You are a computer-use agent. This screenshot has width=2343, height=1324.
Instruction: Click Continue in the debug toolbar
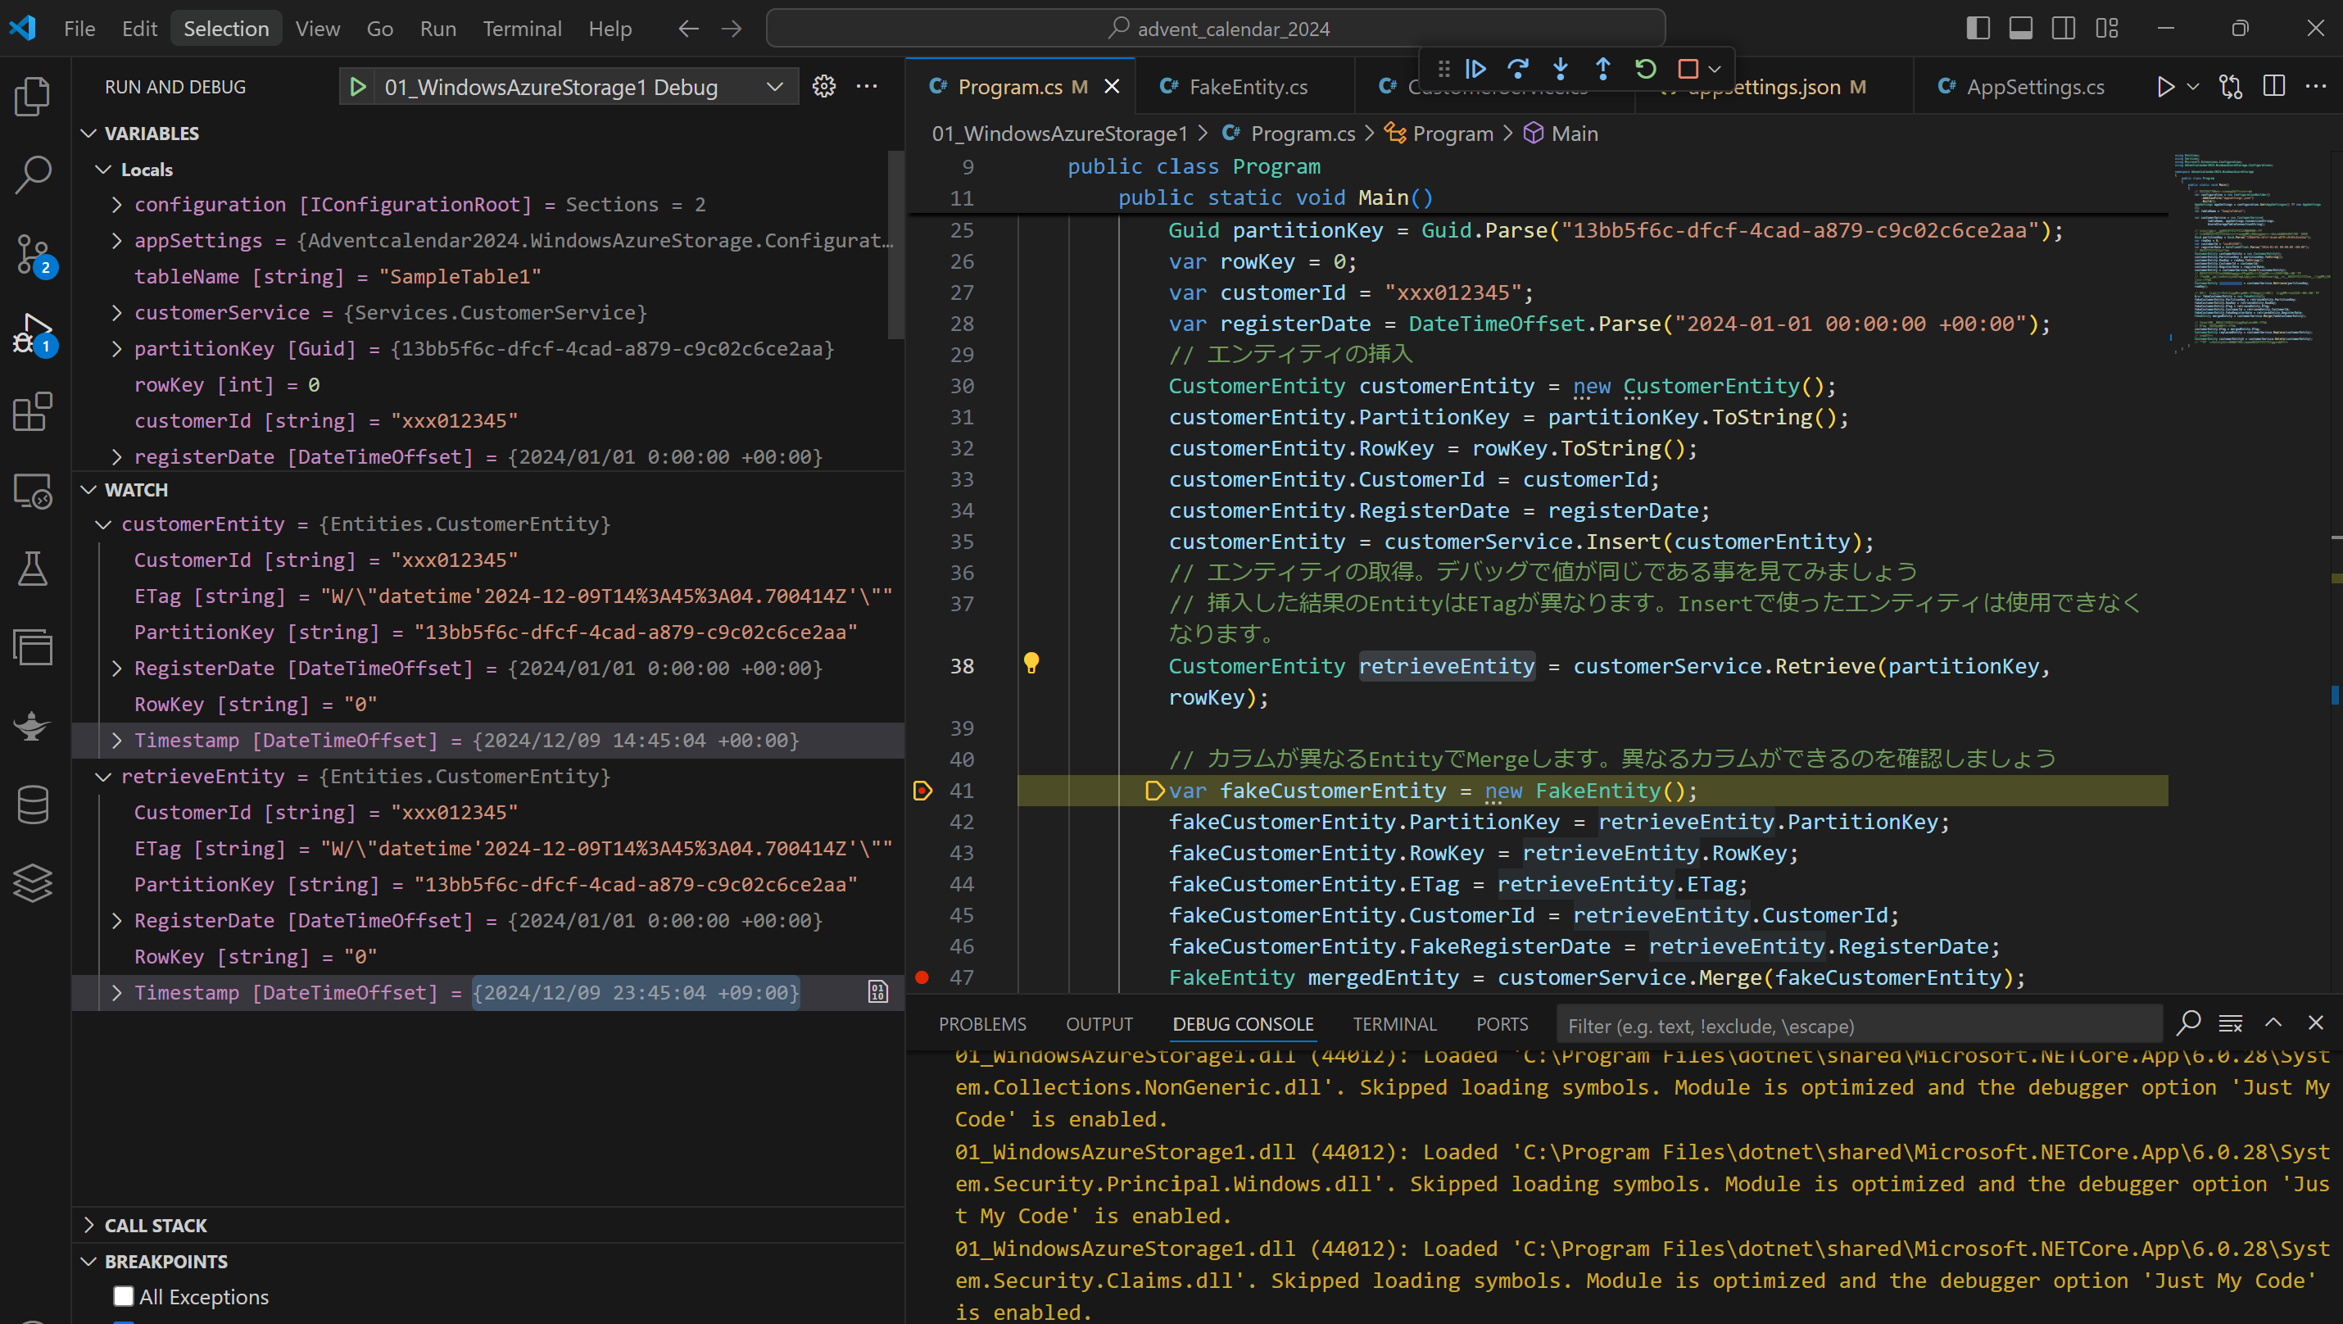(x=1475, y=69)
